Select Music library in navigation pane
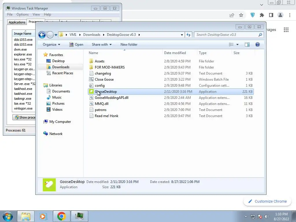This screenshot has height=222, width=296. point(57,97)
